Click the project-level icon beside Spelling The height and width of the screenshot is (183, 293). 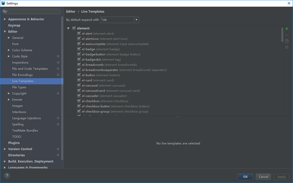[58, 124]
